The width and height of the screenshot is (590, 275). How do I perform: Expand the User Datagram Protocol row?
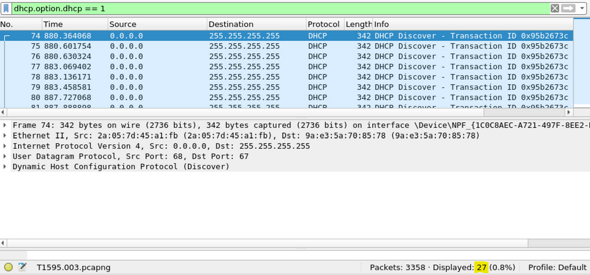click(x=5, y=157)
